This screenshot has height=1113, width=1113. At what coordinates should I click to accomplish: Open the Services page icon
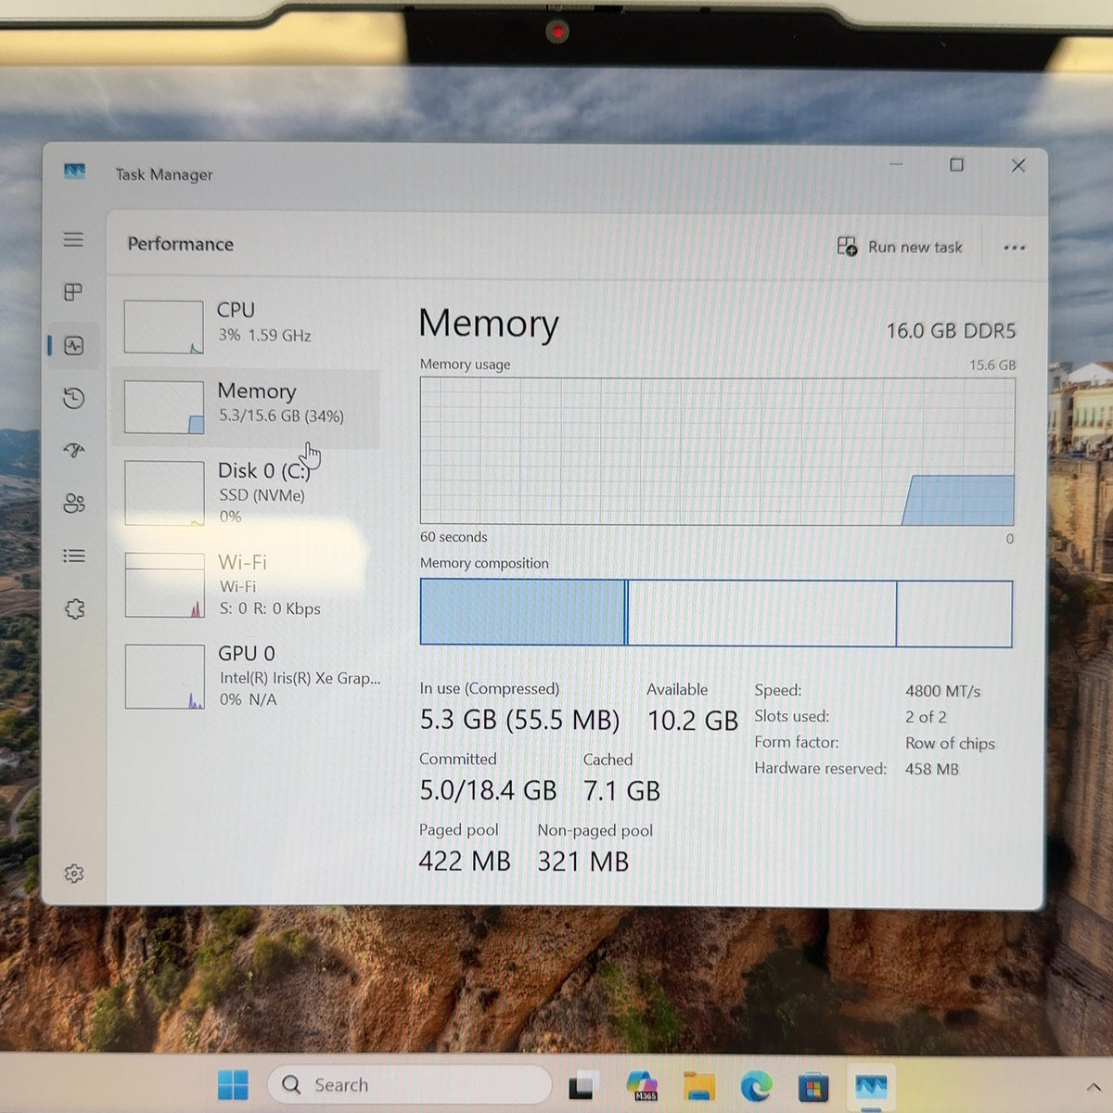coord(74,608)
